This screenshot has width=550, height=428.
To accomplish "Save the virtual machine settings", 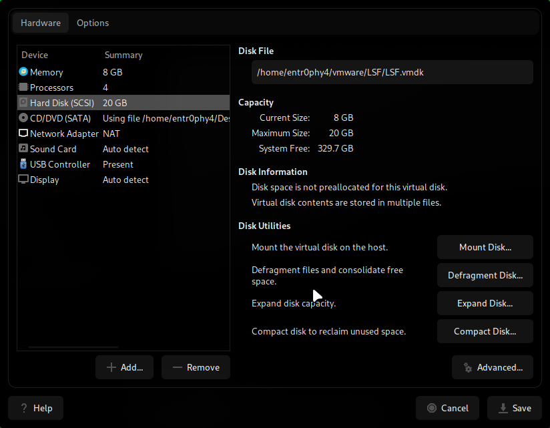I will (514, 408).
